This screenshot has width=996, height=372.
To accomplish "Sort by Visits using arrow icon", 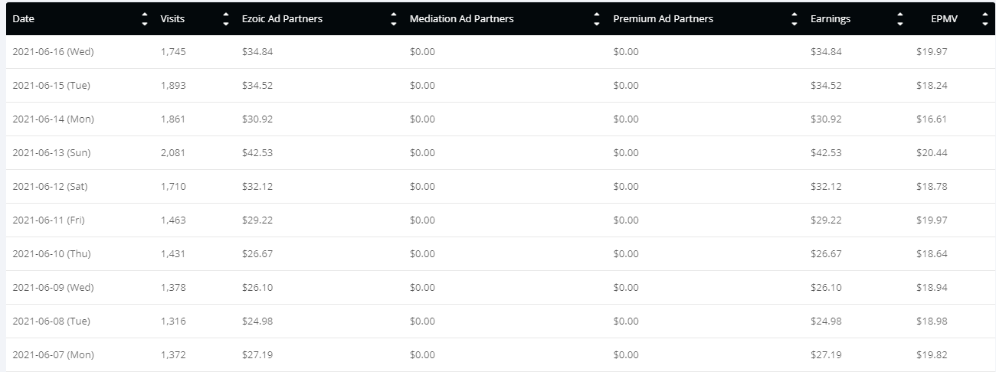I will [x=225, y=19].
